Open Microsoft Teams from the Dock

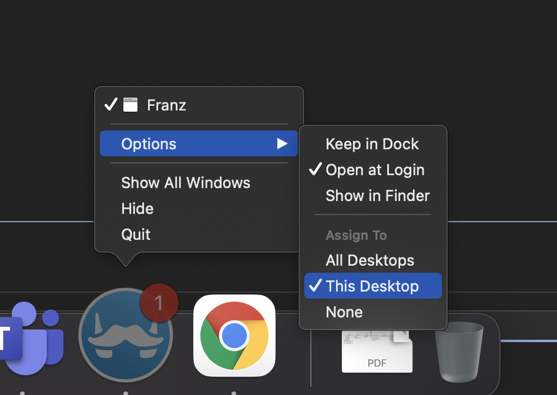[31, 338]
